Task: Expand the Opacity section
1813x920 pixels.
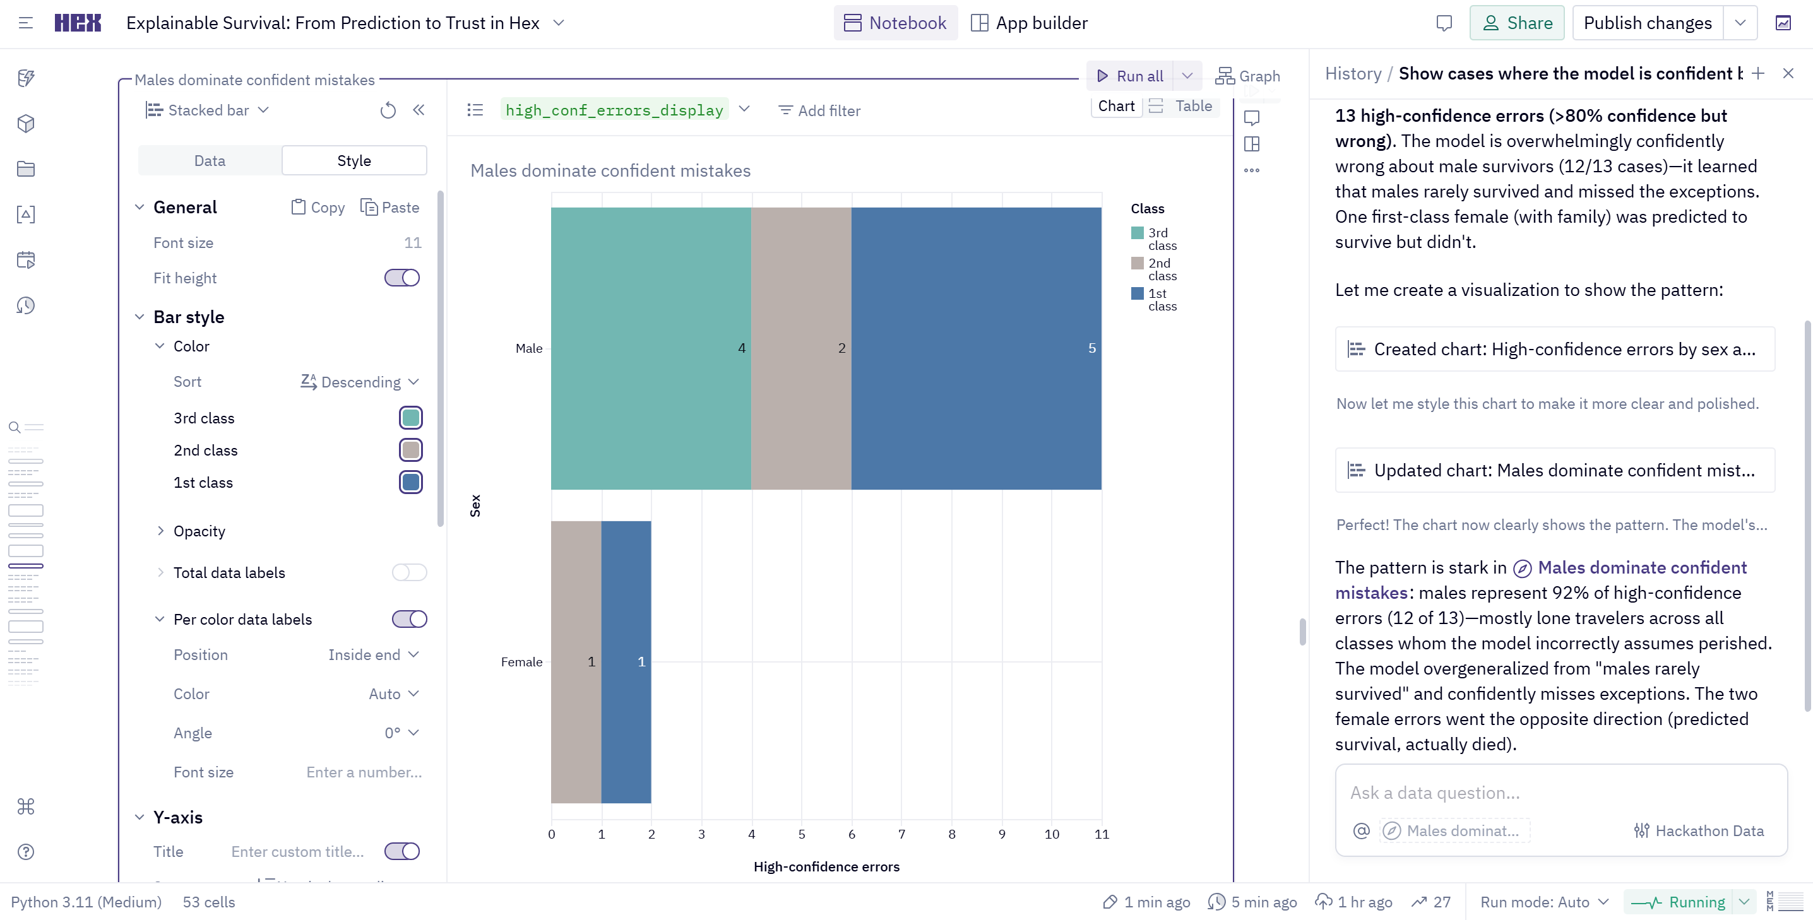Action: tap(199, 531)
